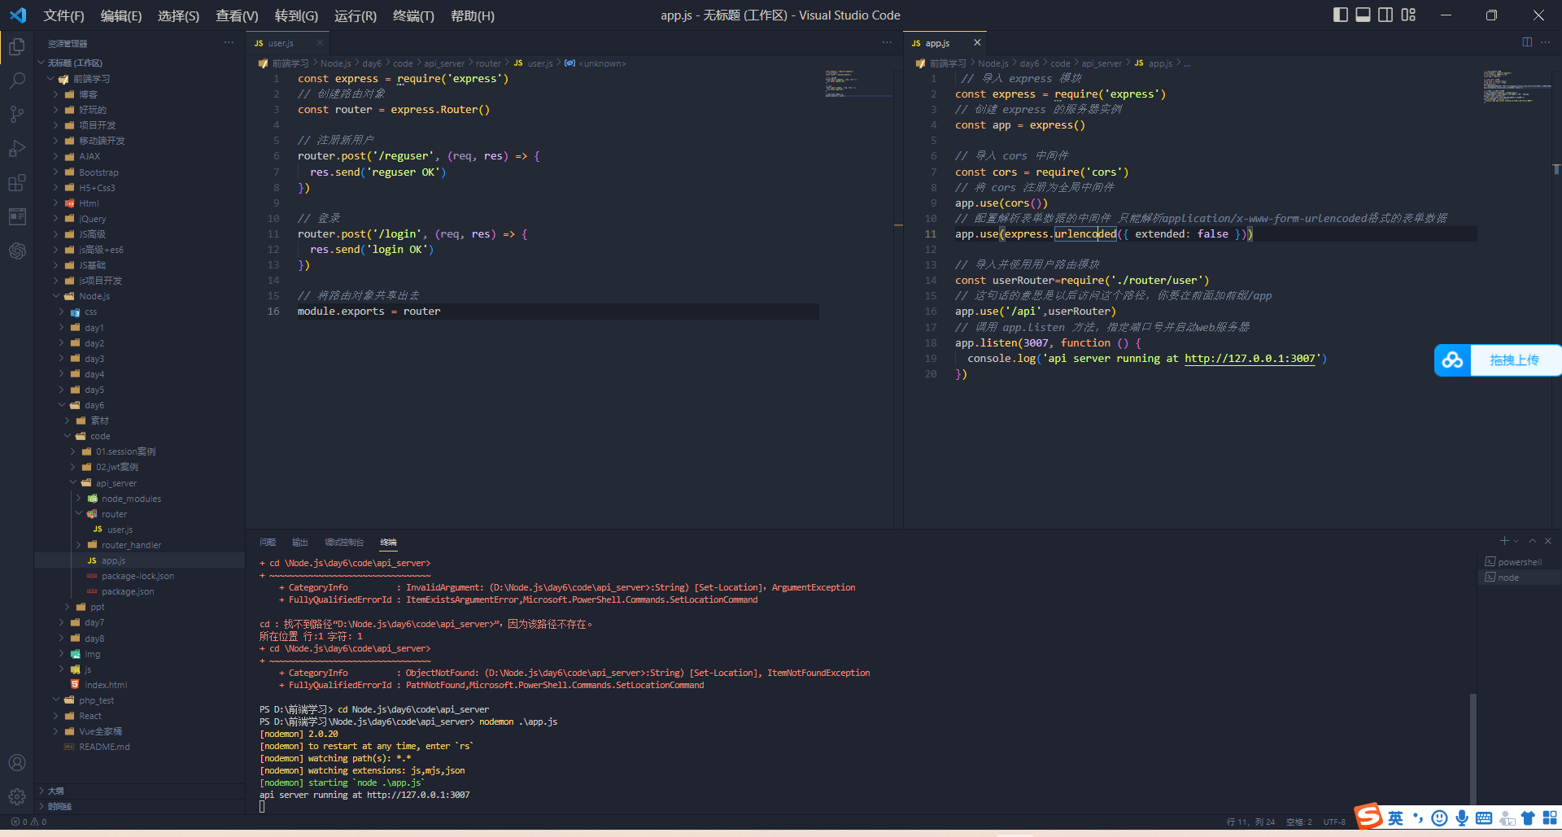Click the terminal panel vertical scrollbar
This screenshot has height=837, width=1562.
[1473, 748]
